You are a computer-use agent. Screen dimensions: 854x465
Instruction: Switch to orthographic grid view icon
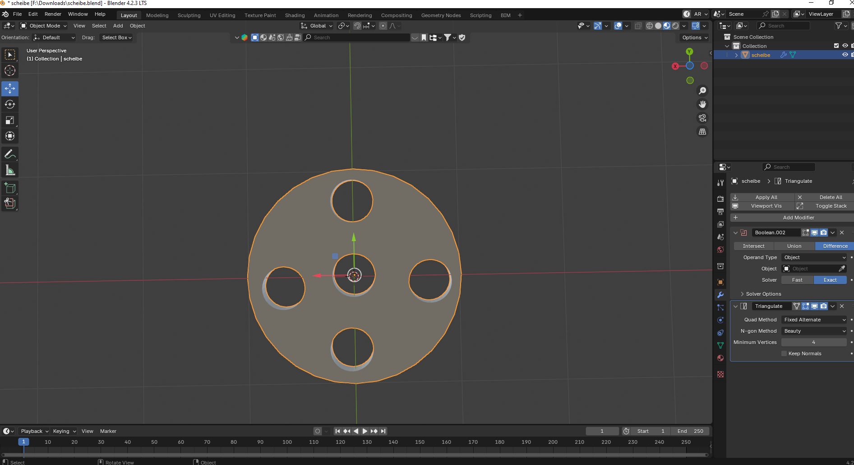point(702,132)
